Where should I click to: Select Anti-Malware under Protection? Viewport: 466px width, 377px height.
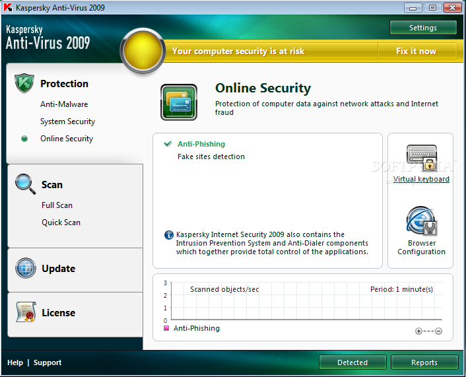[64, 104]
